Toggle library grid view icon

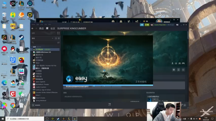tap(58, 33)
